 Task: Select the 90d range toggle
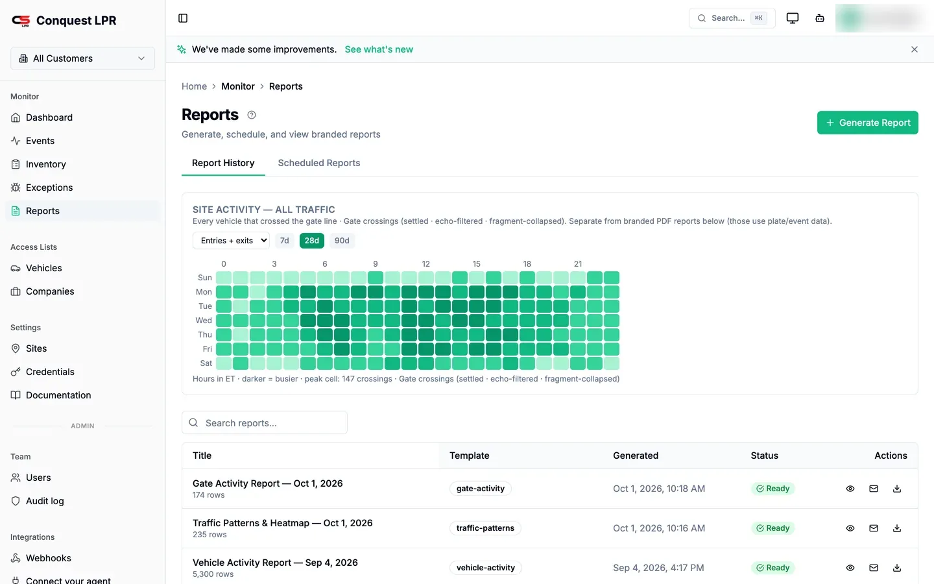(342, 241)
